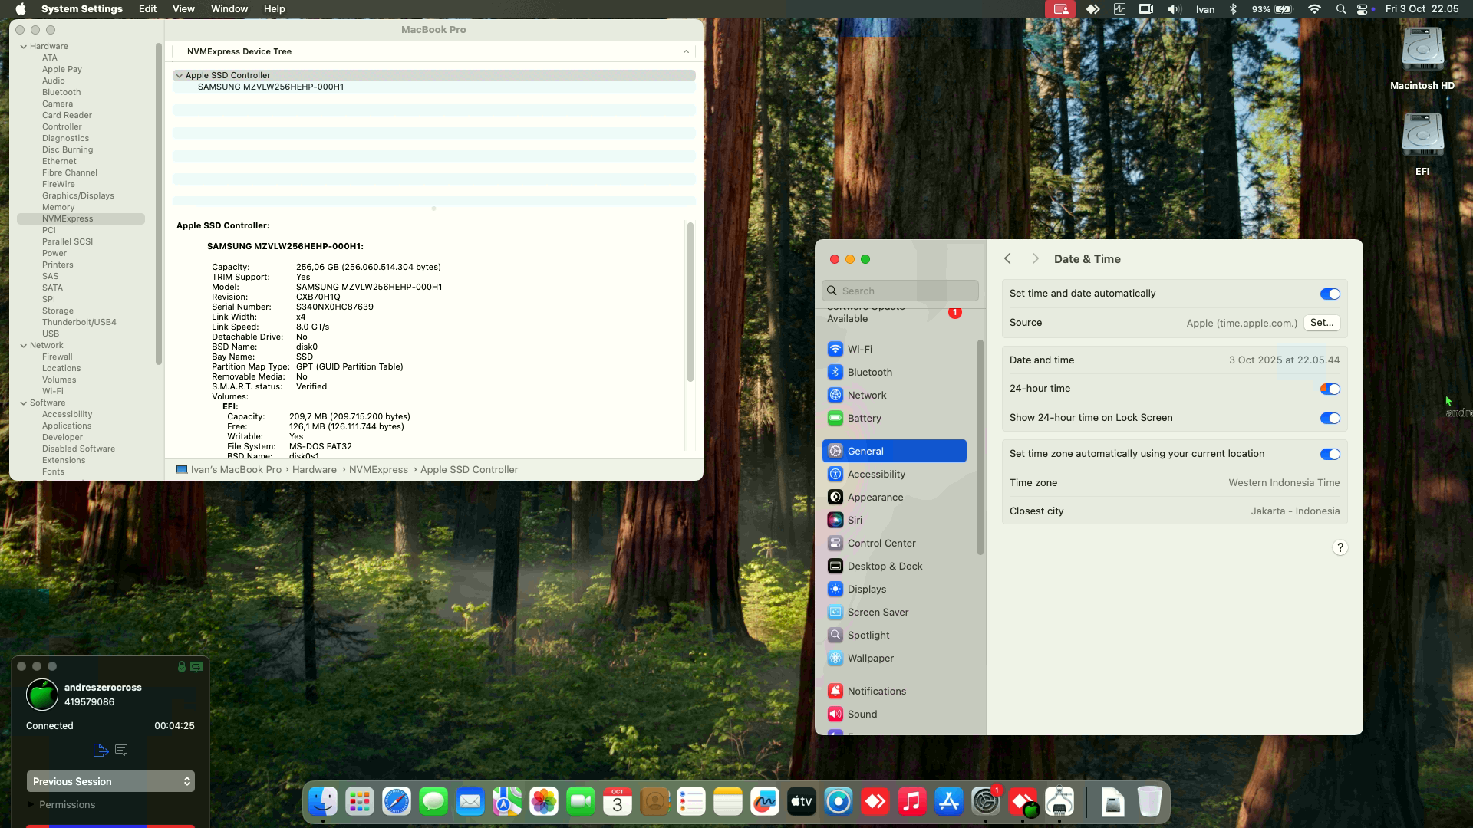Launch Safari from the Dock
This screenshot has width=1473, height=828.
click(397, 802)
